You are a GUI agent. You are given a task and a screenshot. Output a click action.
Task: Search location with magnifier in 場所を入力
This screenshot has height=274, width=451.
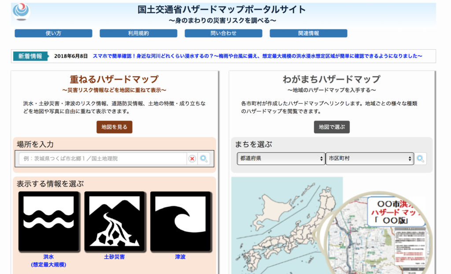click(x=204, y=159)
